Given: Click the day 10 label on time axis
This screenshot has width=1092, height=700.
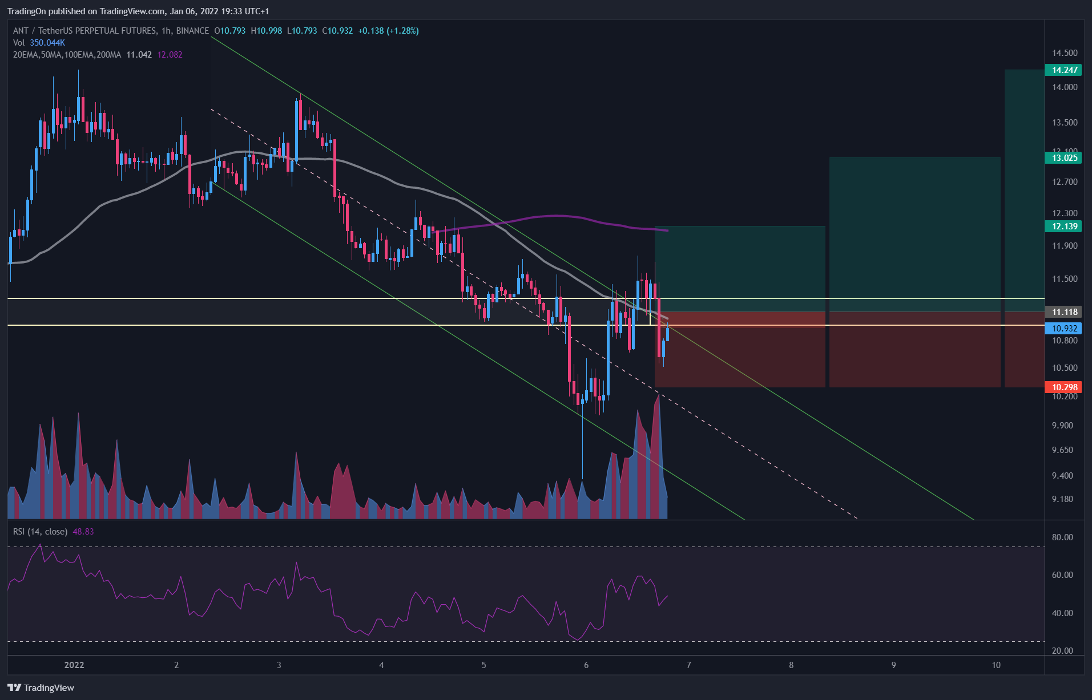Looking at the screenshot, I should tap(996, 665).
